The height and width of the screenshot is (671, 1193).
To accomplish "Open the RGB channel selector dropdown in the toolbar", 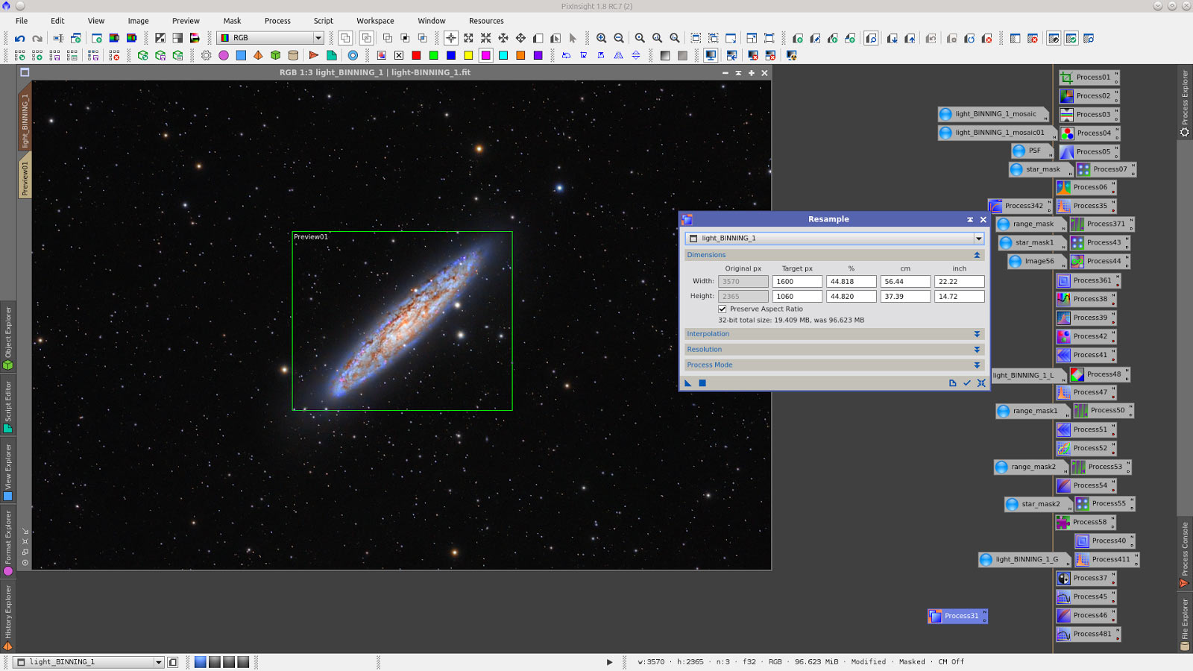I will point(317,37).
